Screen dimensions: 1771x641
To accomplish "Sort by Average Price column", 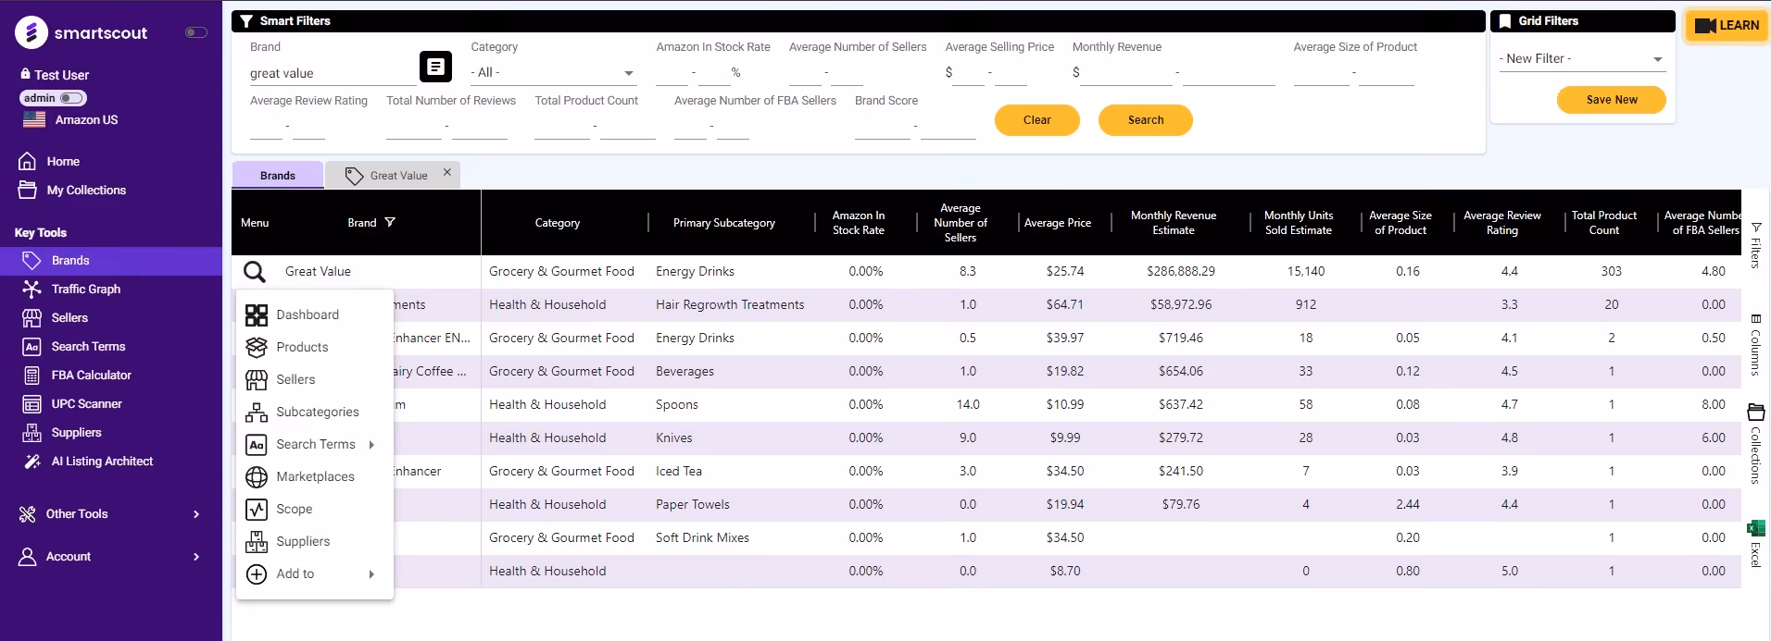I will pyautogui.click(x=1058, y=223).
